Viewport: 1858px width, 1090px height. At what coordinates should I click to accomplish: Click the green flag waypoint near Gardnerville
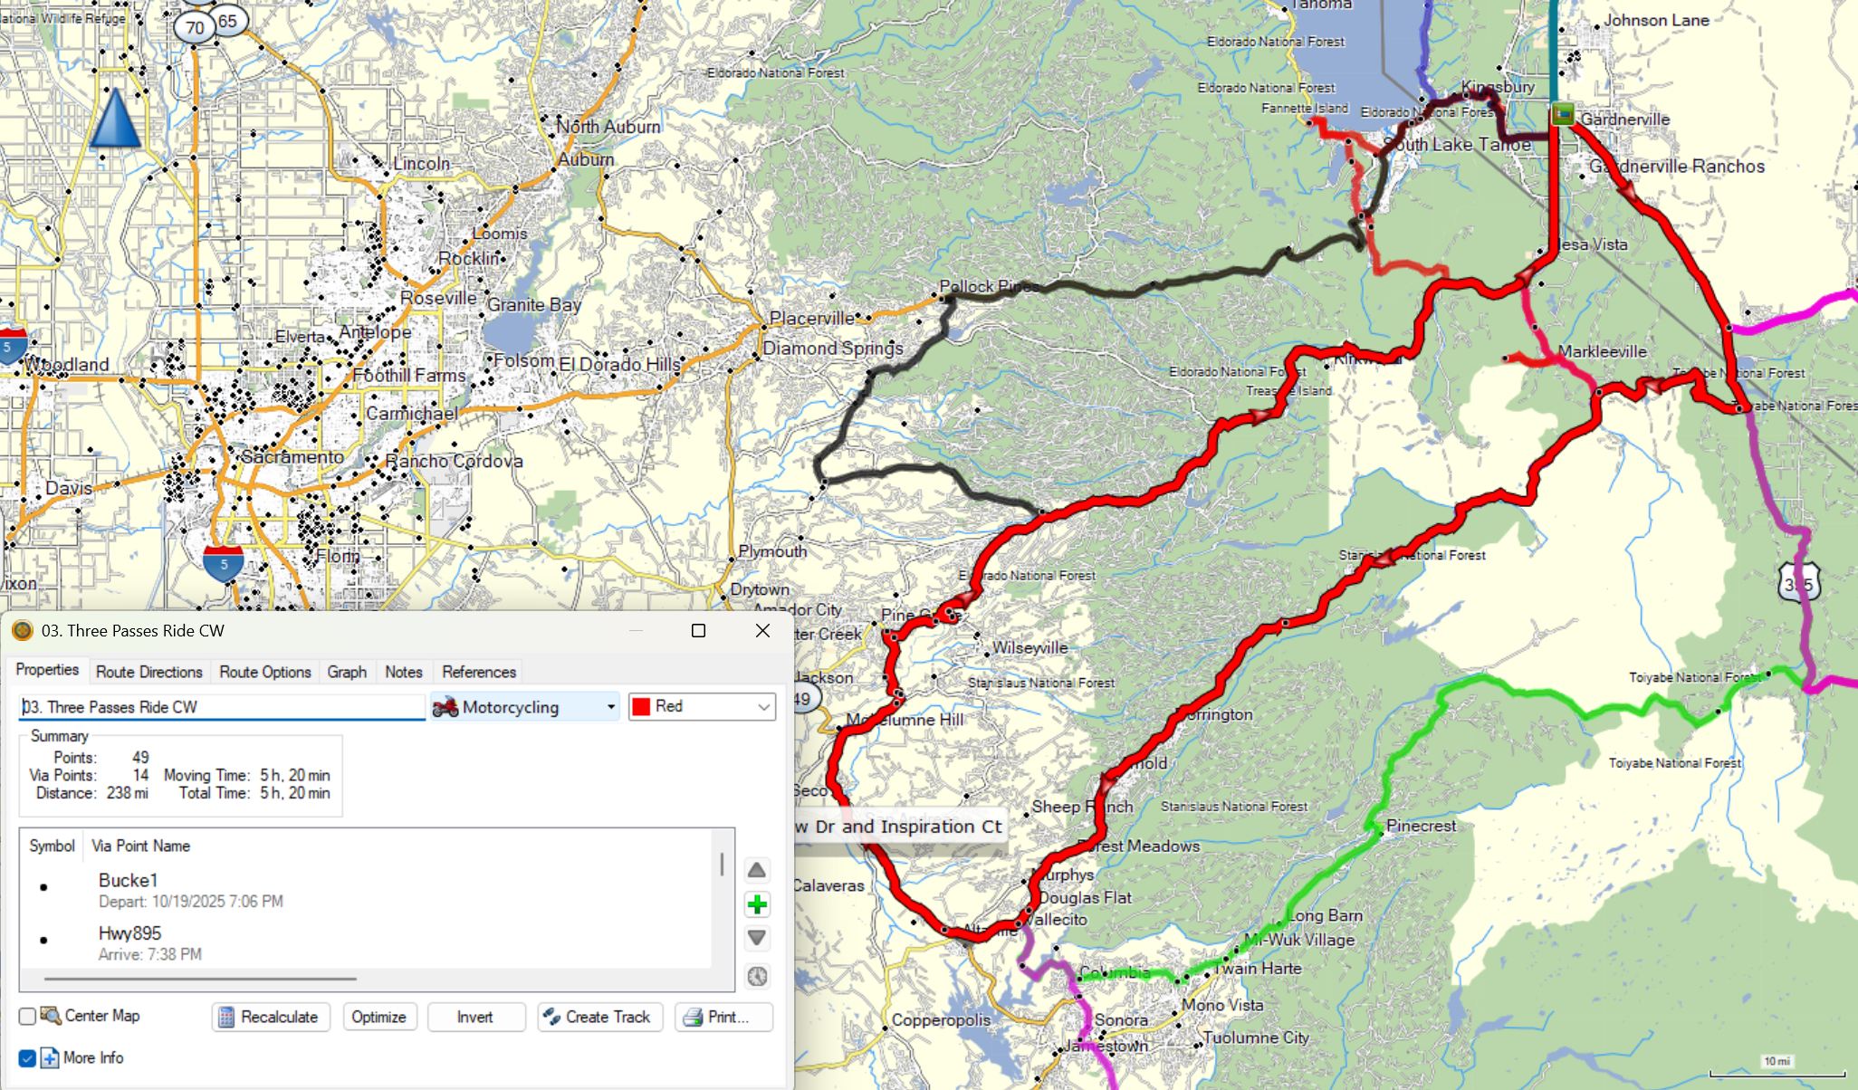pos(1562,114)
